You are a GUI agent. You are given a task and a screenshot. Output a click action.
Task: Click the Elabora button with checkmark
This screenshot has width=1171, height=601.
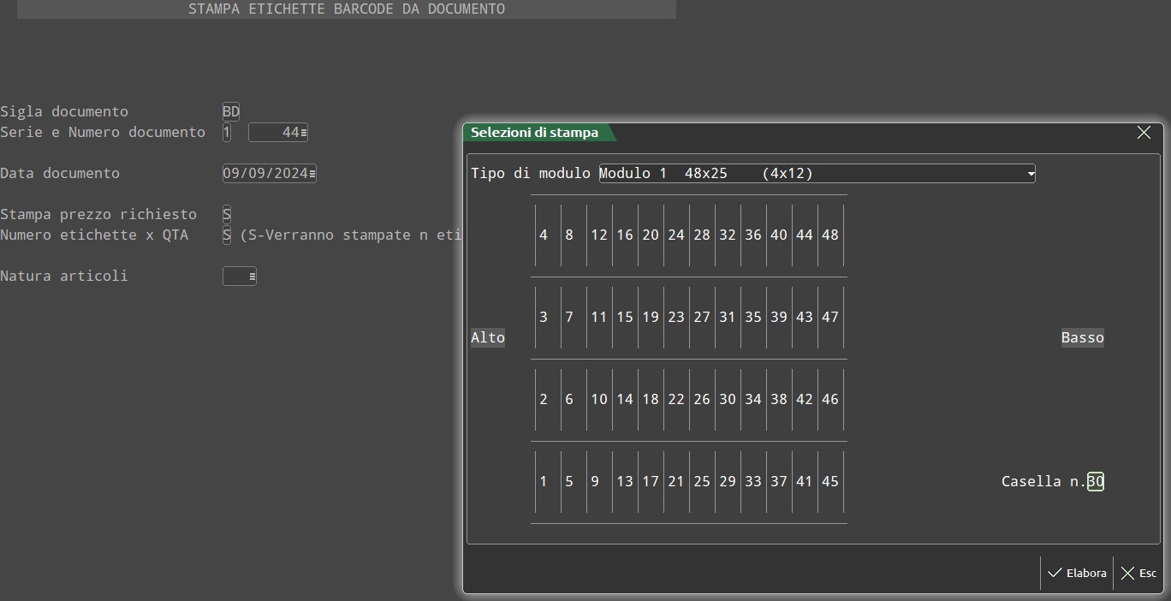pos(1077,574)
